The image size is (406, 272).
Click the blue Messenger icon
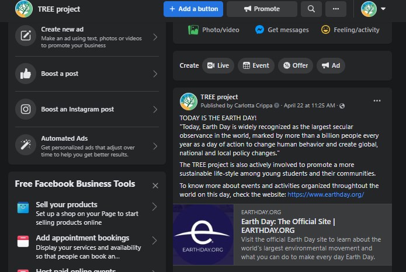259,30
